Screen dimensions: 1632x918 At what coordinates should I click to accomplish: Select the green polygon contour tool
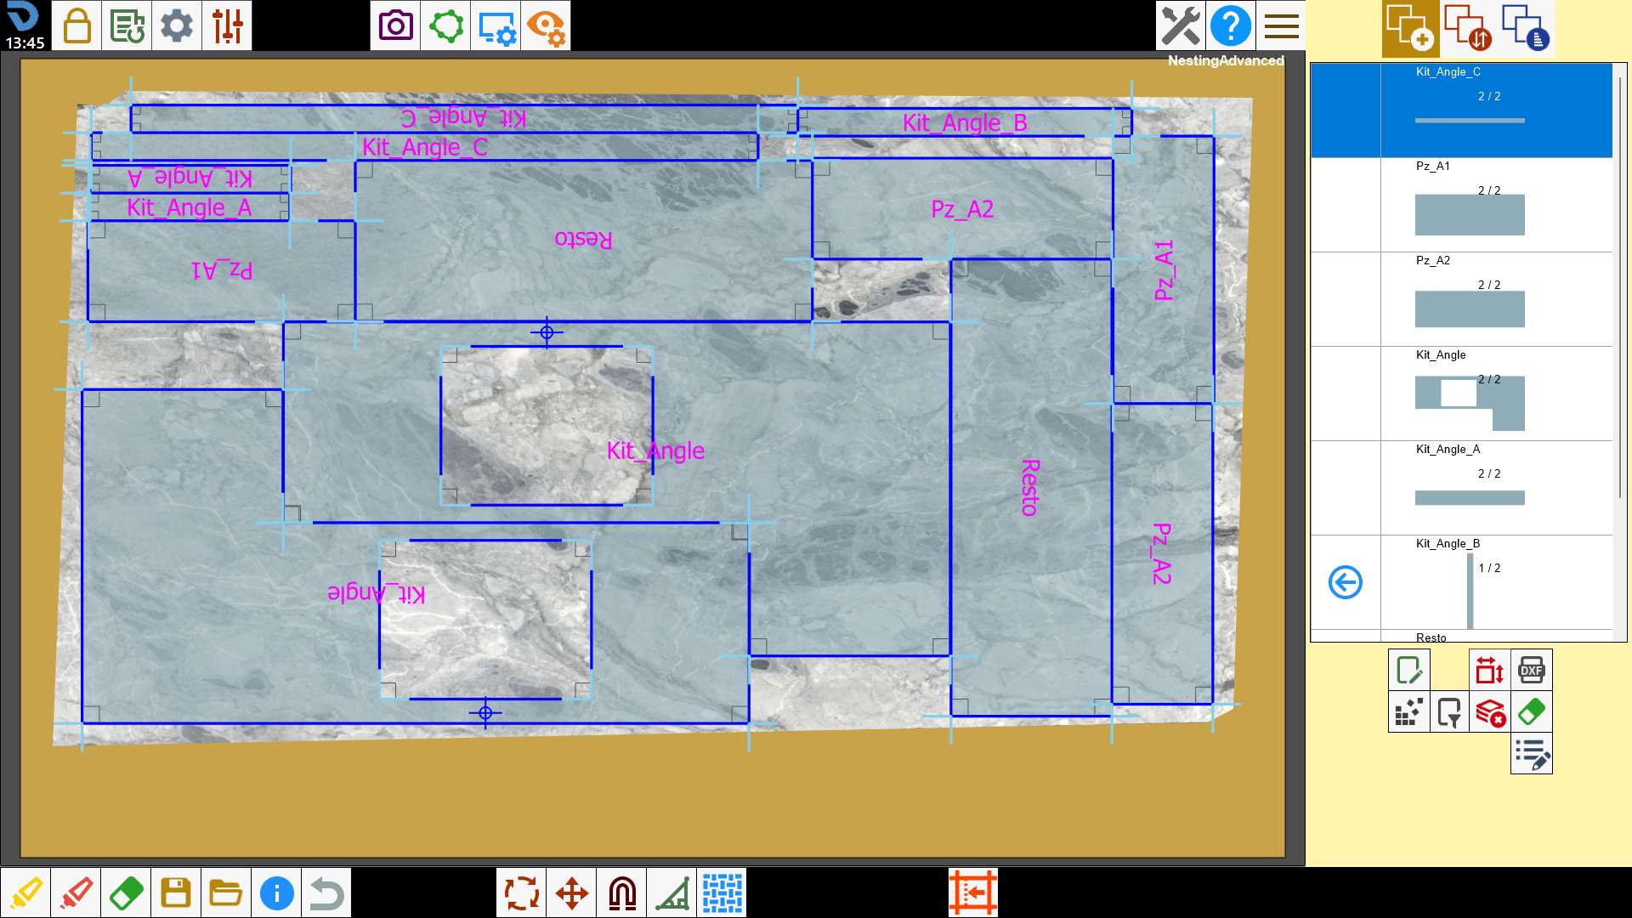coord(445,25)
